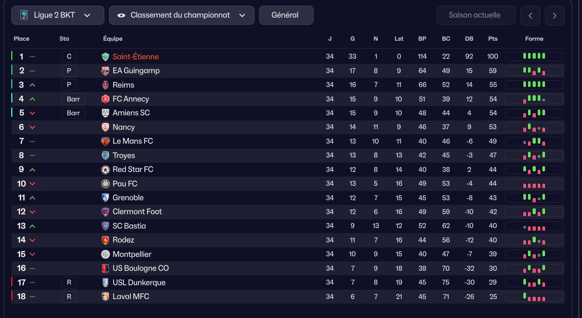582x318 pixels.
Task: Open the Saison actuelle season selector
Action: click(476, 15)
